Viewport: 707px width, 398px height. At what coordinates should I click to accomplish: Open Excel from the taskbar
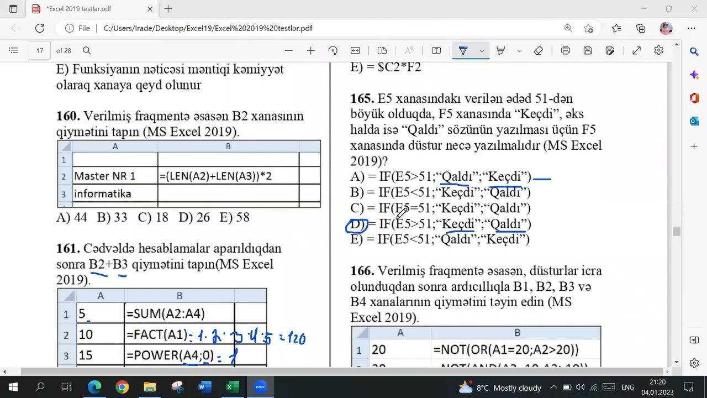point(233,387)
